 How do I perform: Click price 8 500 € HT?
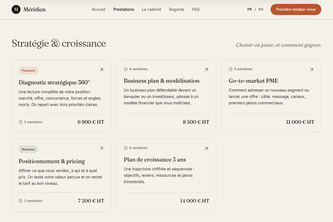tap(196, 122)
